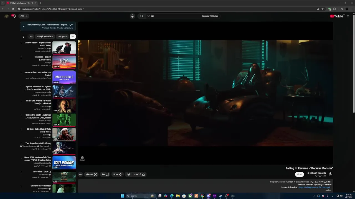Screen dimensions: 355x199
Task: Select the partially visible chip beside Epitaph Records
Action: click(x=30, y=36)
